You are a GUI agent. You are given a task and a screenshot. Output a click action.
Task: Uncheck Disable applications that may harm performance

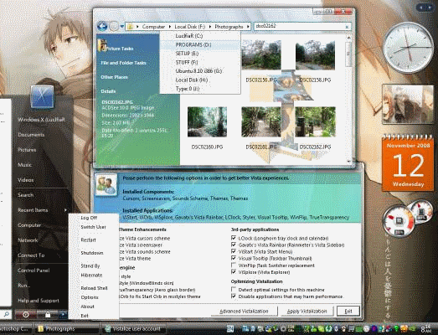234,296
